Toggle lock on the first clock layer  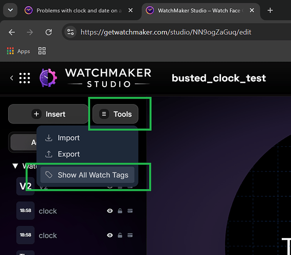(120, 211)
